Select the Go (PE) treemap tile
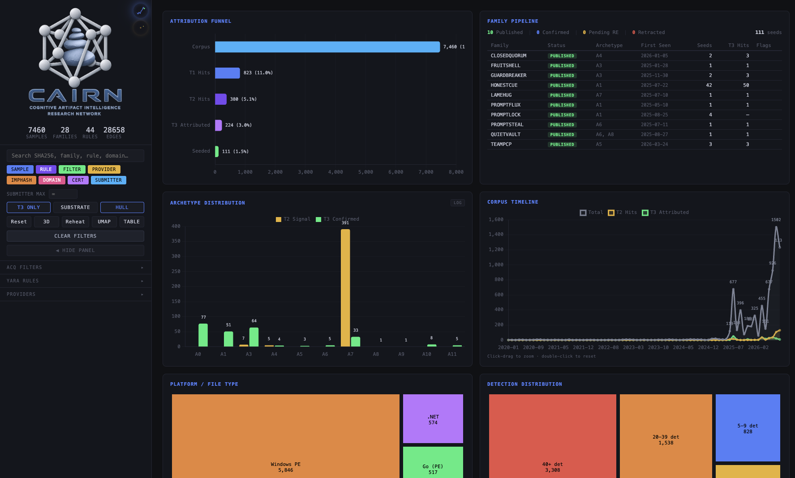 [x=433, y=462]
